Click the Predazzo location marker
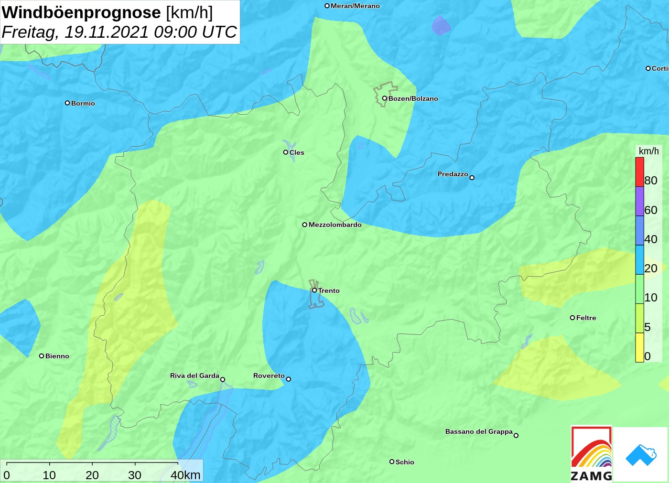Screen dimensions: 669x483 click(x=472, y=178)
